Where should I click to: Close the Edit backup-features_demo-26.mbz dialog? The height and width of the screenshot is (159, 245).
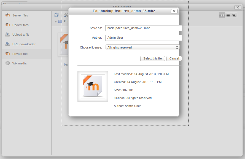(174, 11)
